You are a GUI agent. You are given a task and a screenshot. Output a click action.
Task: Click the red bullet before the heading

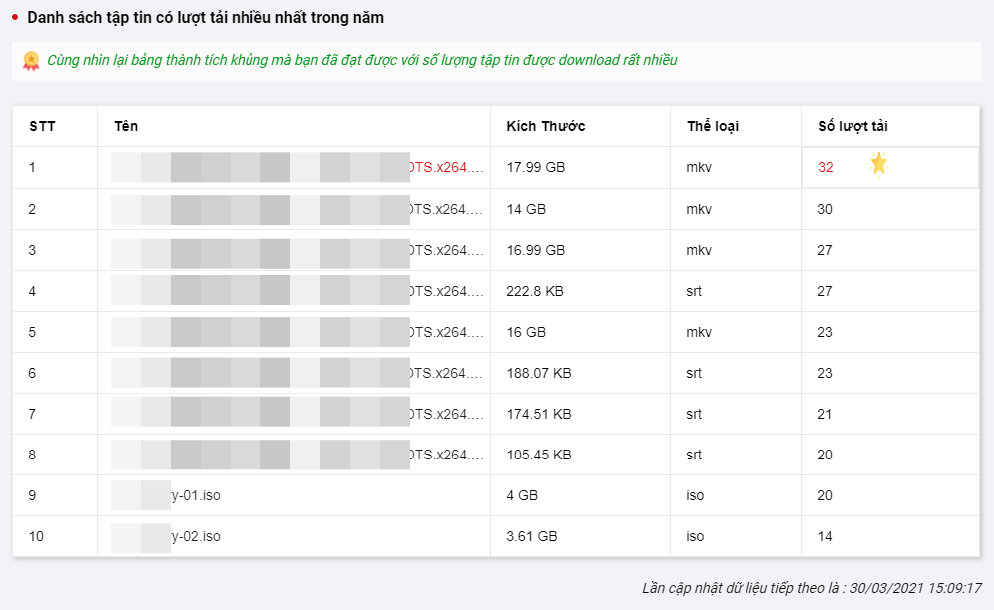(x=15, y=18)
